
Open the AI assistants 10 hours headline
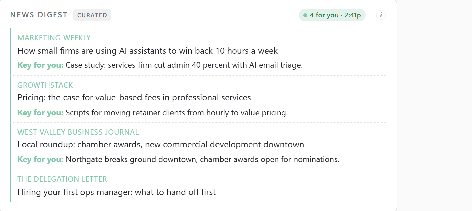pyautogui.click(x=148, y=51)
